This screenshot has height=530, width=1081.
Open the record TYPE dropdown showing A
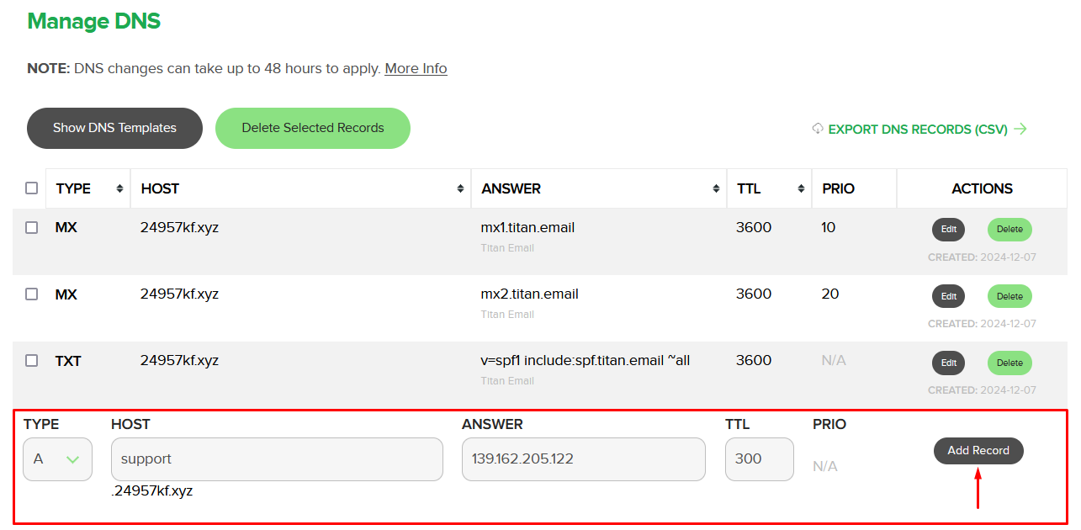[57, 459]
